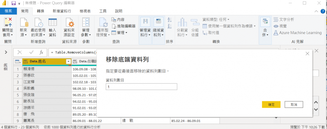Viewport: 327px width, 129px height.
Task: Click 視覺 vision AI insight
Action: click(280, 26)
